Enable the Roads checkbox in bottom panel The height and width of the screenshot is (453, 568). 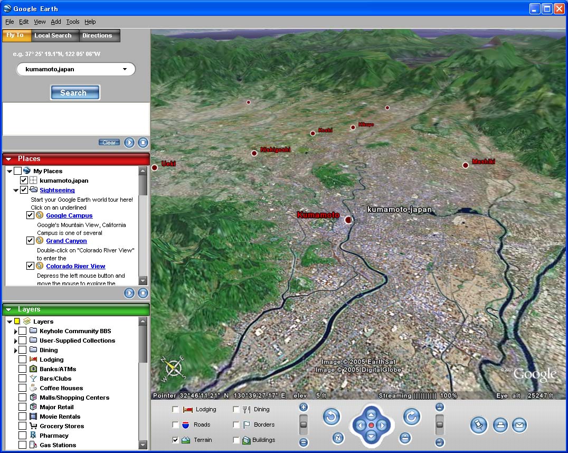coord(176,424)
